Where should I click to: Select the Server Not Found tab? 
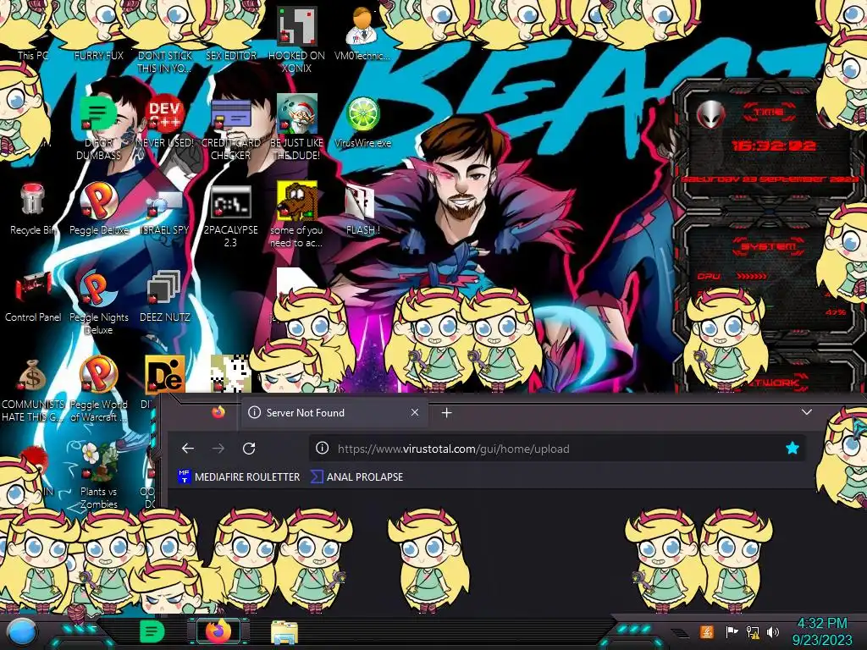pyautogui.click(x=334, y=413)
